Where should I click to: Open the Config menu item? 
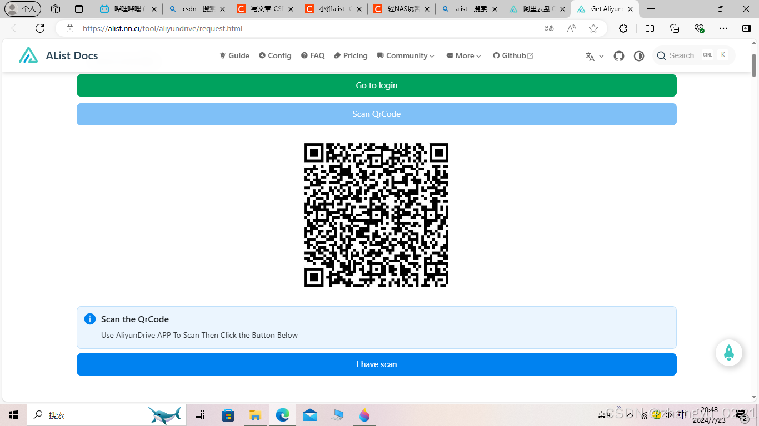pos(275,55)
